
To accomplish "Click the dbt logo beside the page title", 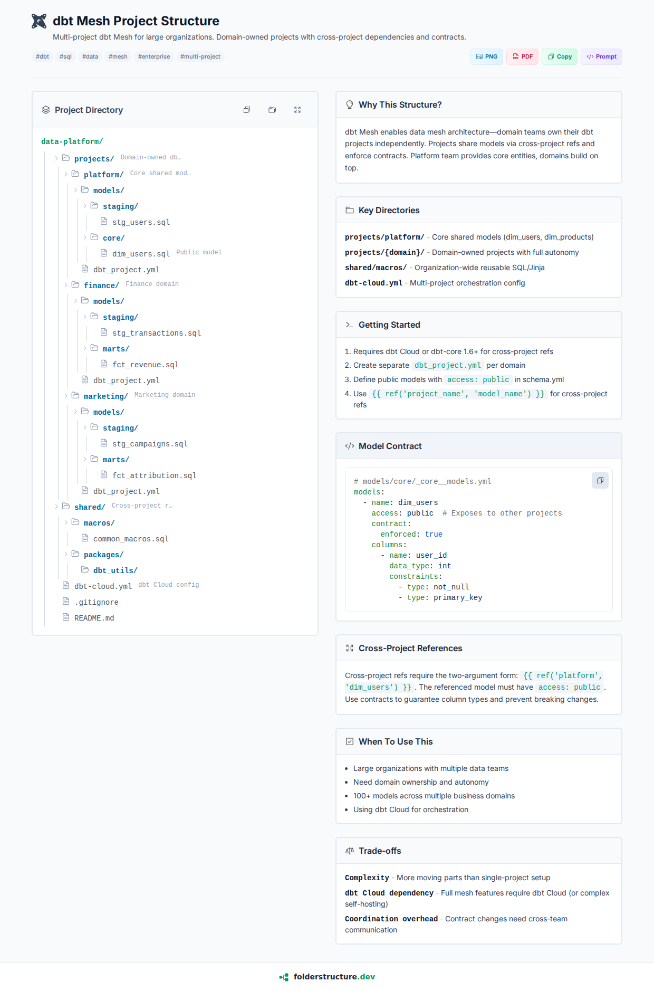I will 39,21.
